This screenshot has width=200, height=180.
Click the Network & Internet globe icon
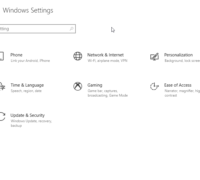[78, 56]
